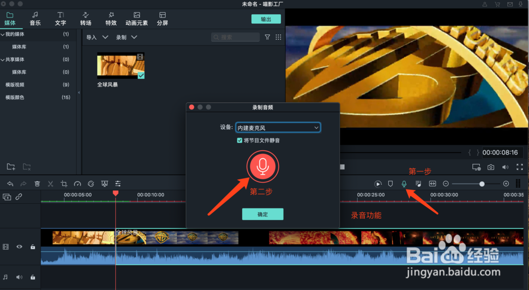The image size is (529, 290).
Task: Toggle the video track visibility eye
Action: (19, 247)
